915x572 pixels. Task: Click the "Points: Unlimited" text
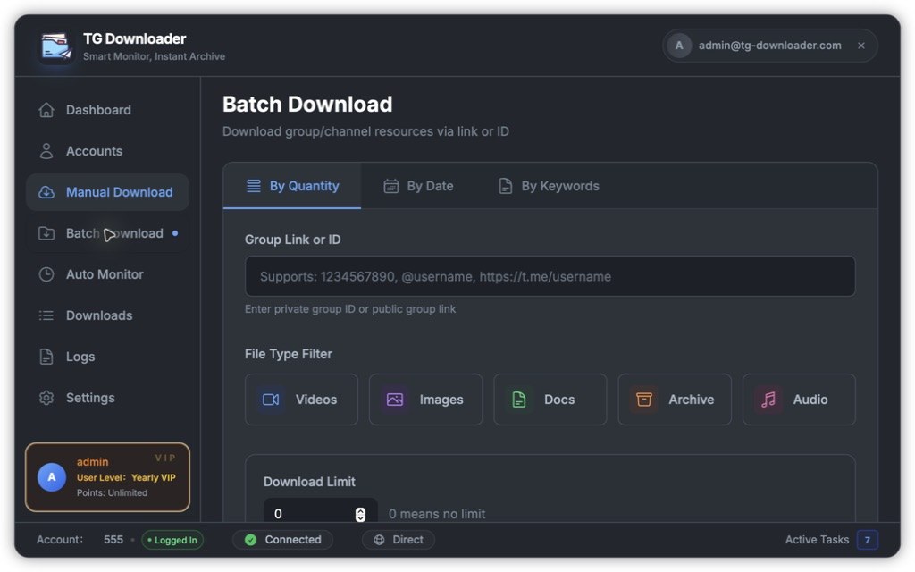pos(112,493)
